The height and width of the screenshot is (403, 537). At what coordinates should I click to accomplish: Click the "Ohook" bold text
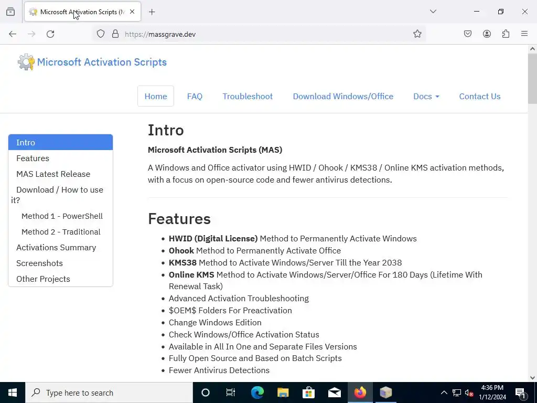point(181,250)
